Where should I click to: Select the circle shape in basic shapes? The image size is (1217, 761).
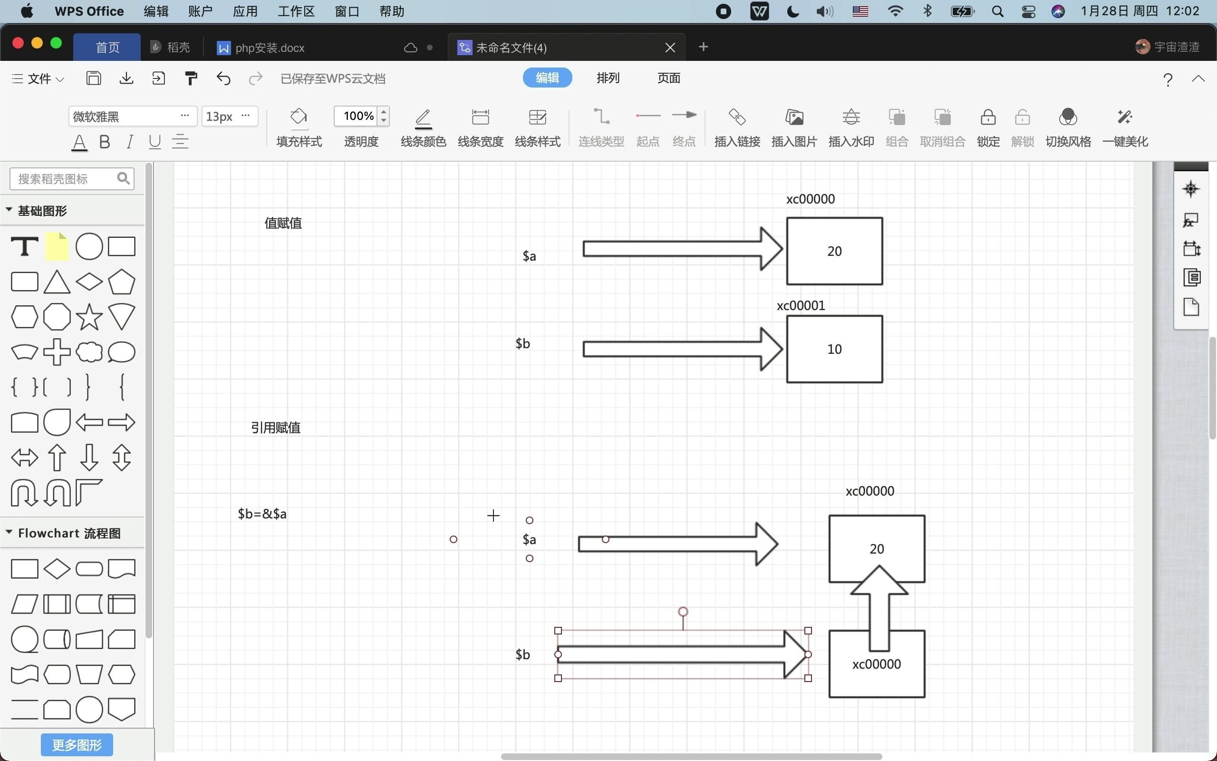[89, 247]
